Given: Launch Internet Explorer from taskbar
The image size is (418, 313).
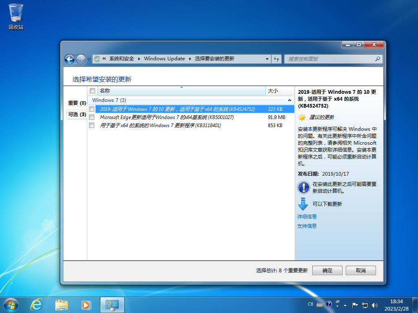Looking at the screenshot, I should coord(36,305).
